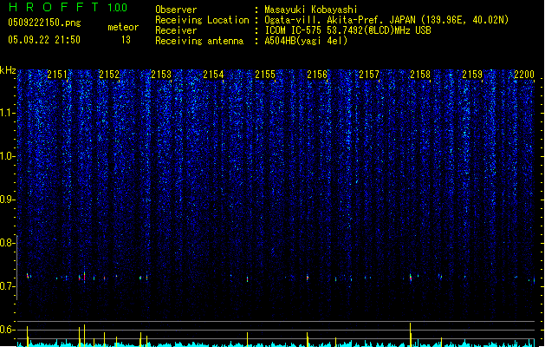The image size is (545, 347).
Task: Click the 'meteor' label
Action: [x=123, y=27]
